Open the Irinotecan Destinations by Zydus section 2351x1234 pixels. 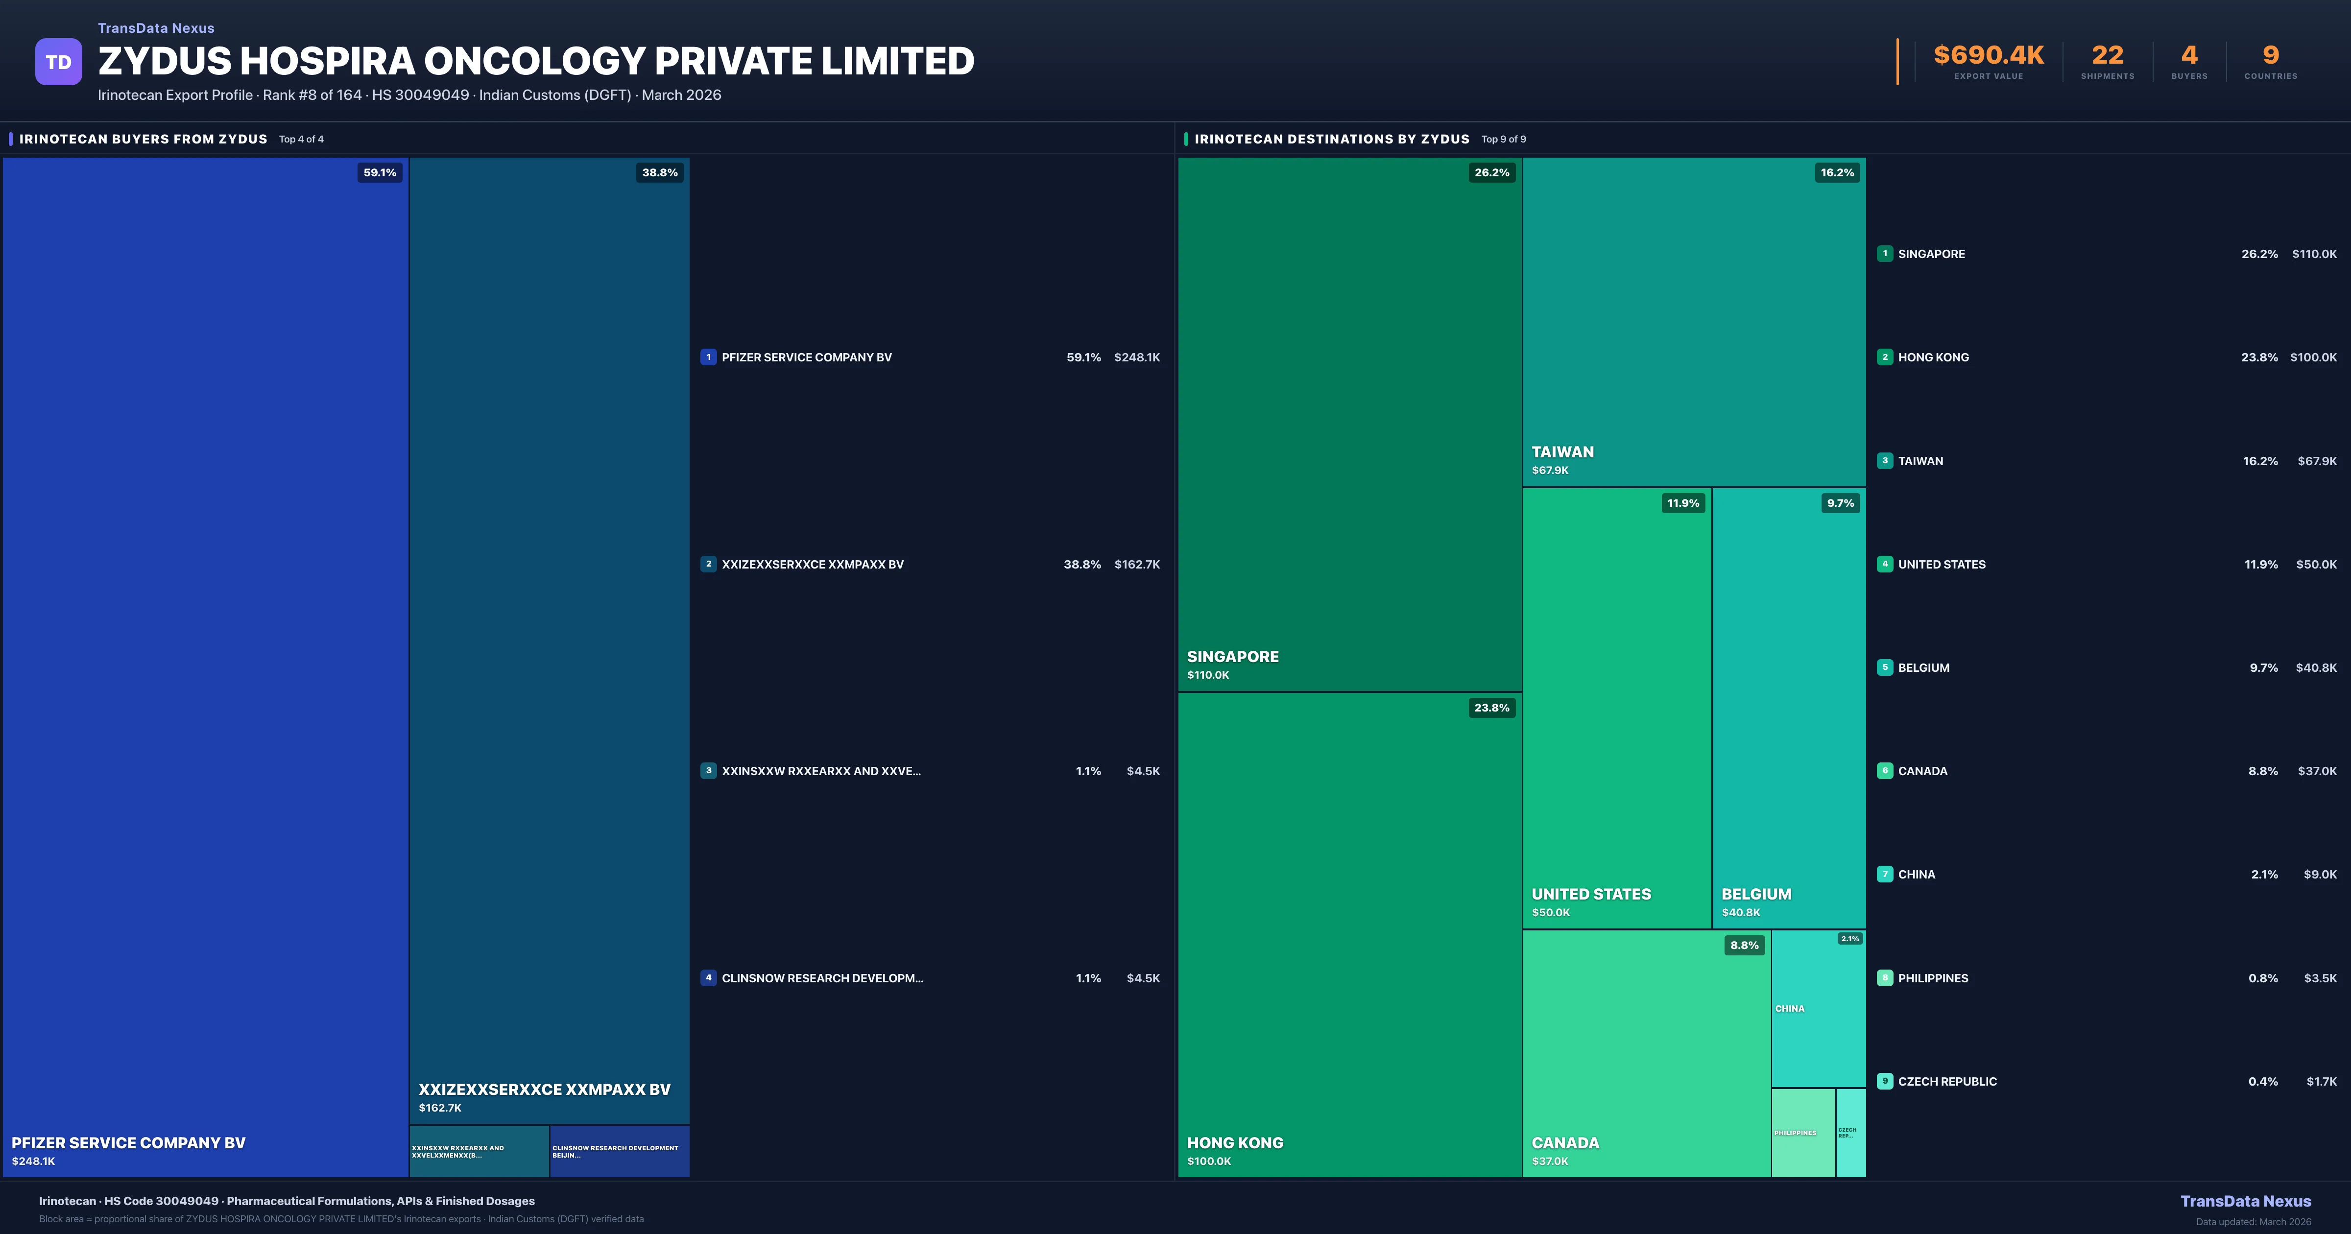(1332, 139)
